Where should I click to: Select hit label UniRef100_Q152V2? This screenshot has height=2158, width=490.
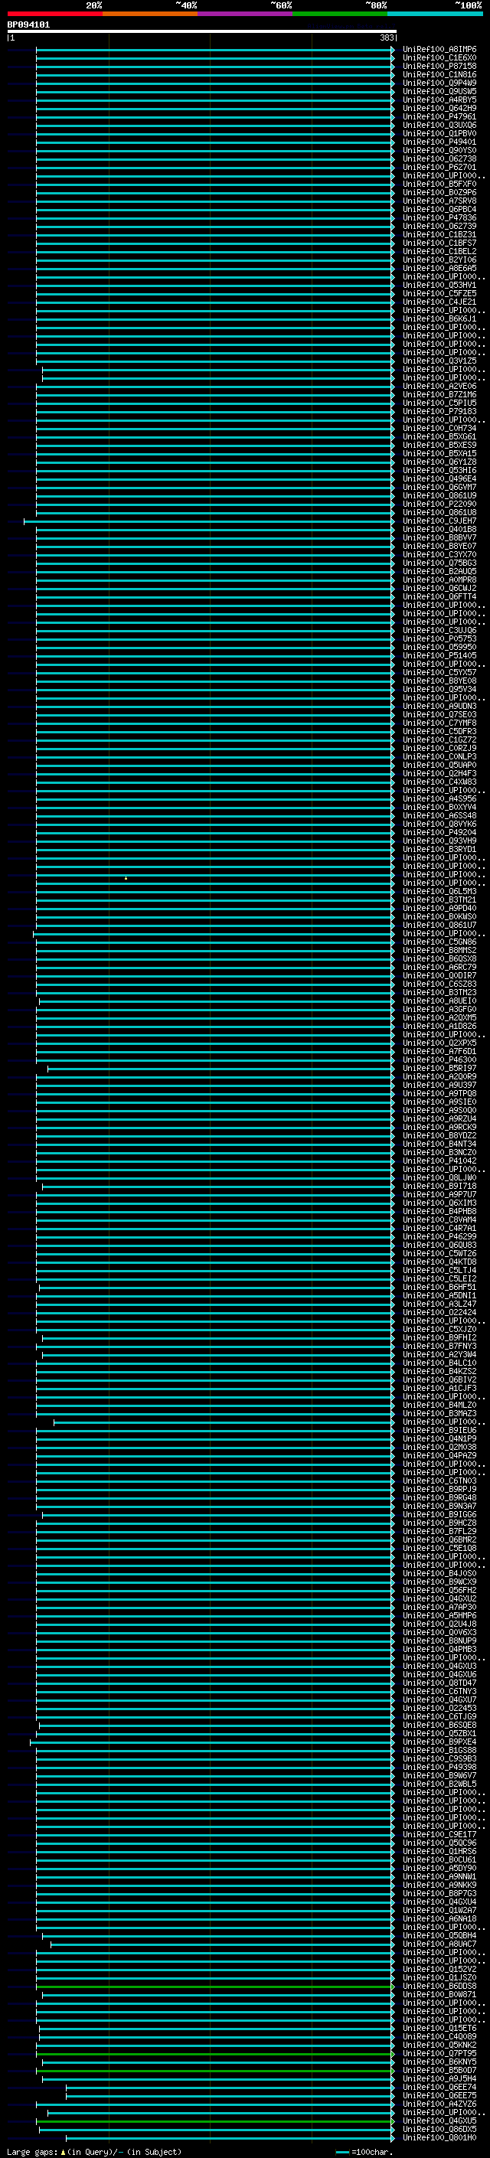[439, 1970]
